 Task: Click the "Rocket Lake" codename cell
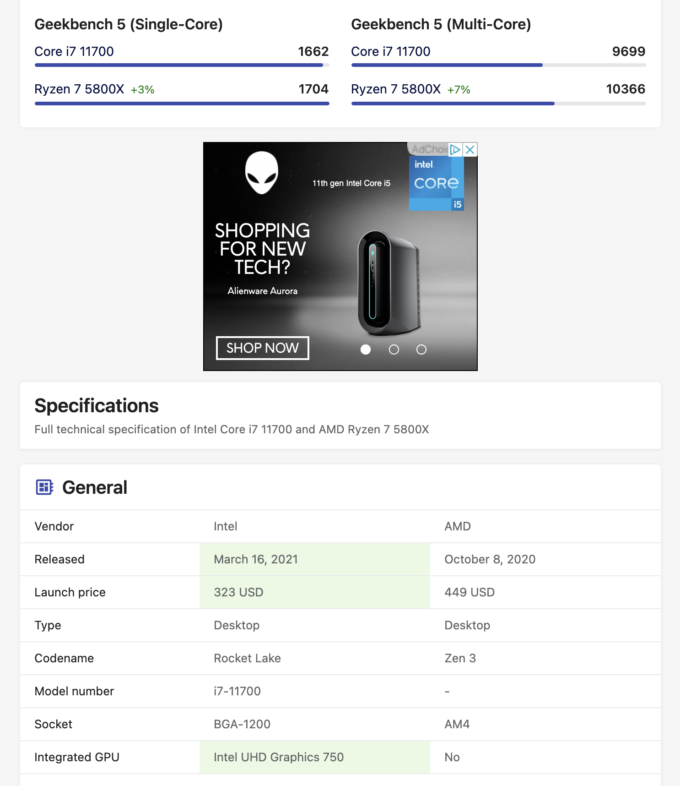(315, 658)
